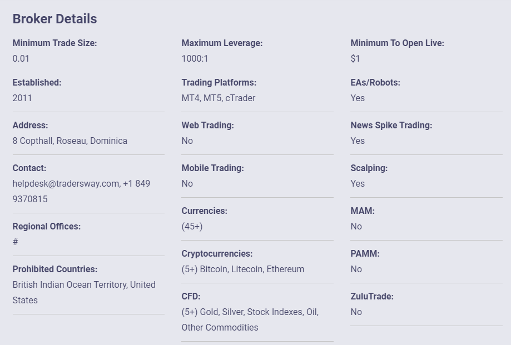511x345 pixels.
Task: Click the helpdesk@tradersway.com contact email
Action: click(x=67, y=183)
